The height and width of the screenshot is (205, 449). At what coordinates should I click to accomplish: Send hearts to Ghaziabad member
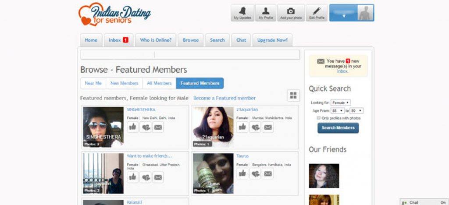pyautogui.click(x=146, y=177)
